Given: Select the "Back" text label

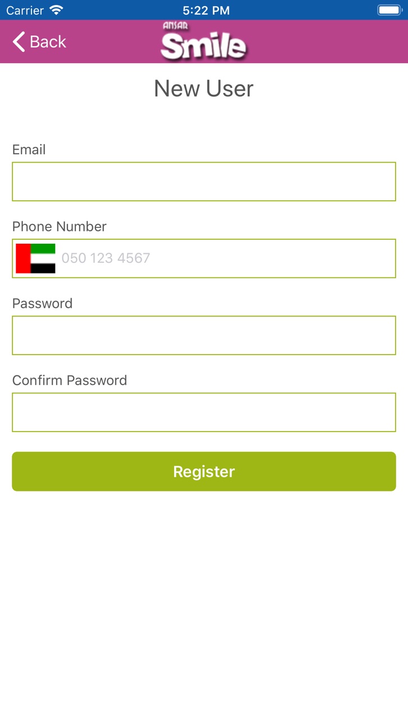Looking at the screenshot, I should coord(48,42).
